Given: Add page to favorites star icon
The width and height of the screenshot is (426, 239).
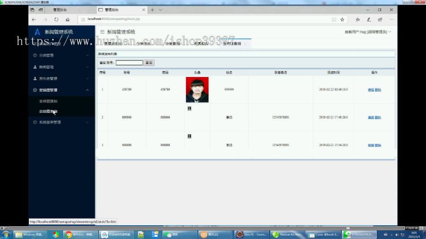Looking at the screenshot, I should [x=342, y=19].
